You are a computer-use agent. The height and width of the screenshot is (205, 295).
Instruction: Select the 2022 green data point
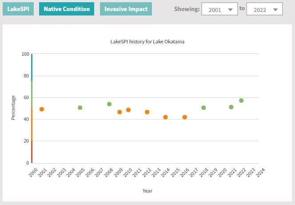tap(241, 101)
